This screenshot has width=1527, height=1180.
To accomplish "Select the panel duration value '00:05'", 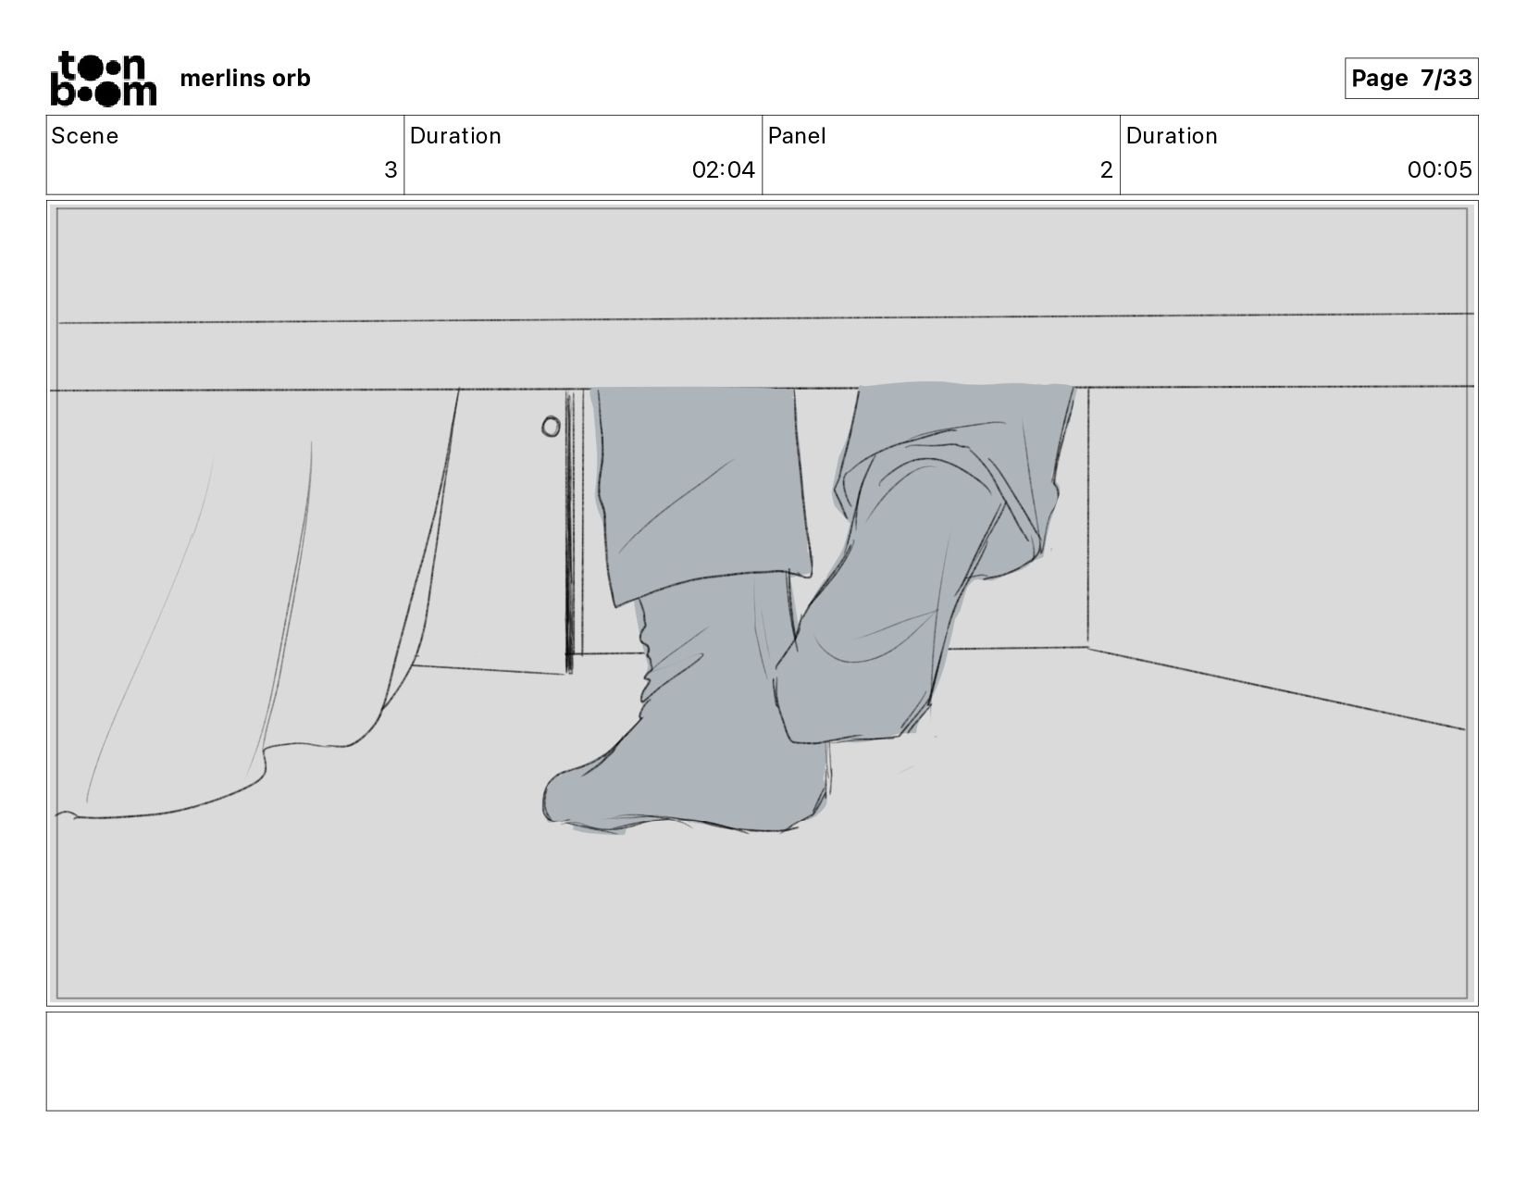I will pyautogui.click(x=1439, y=170).
